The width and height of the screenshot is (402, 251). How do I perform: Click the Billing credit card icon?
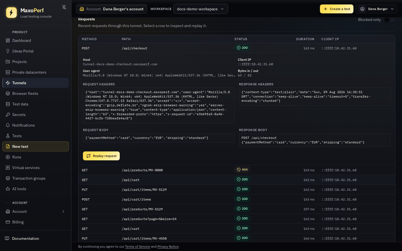click(8, 222)
